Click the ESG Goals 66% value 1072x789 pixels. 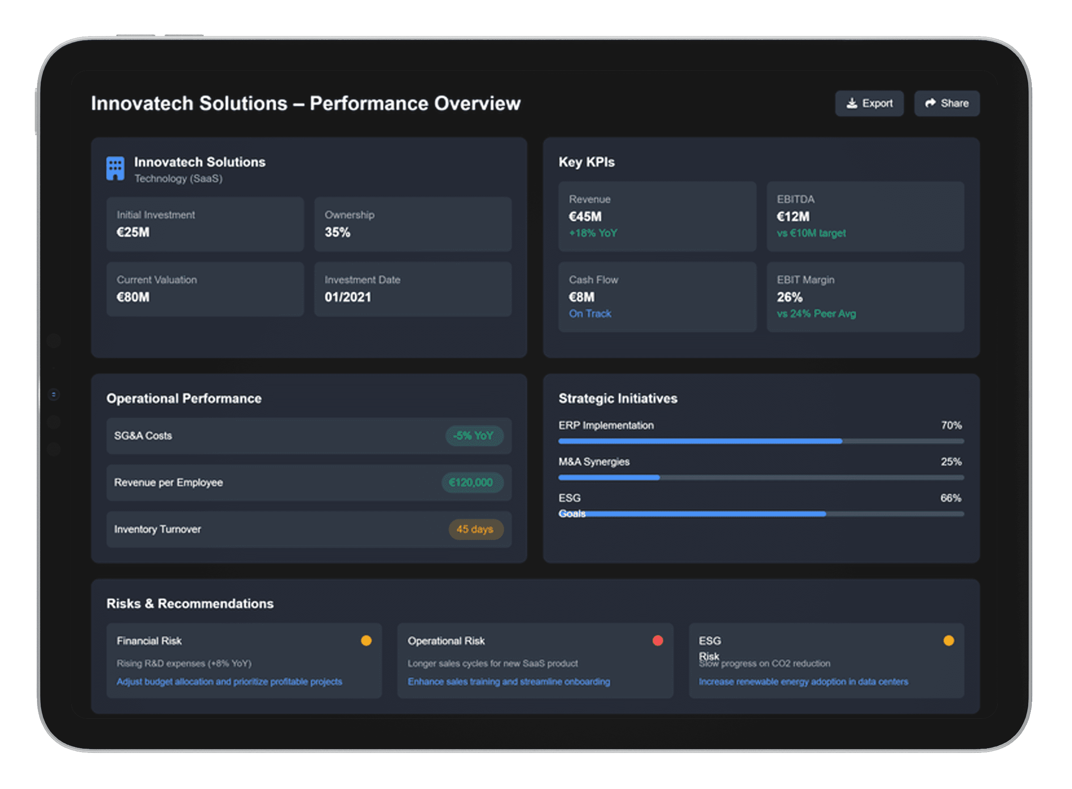pos(951,498)
